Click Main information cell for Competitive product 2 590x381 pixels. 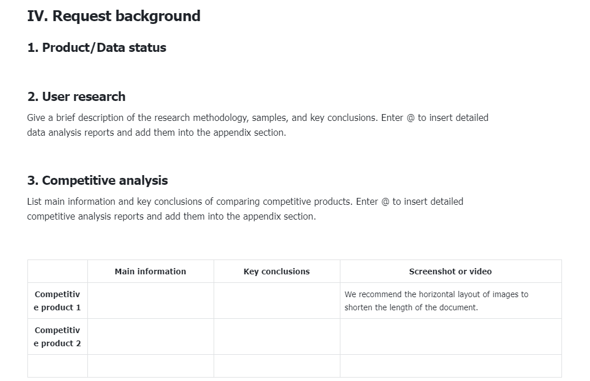tap(150, 337)
